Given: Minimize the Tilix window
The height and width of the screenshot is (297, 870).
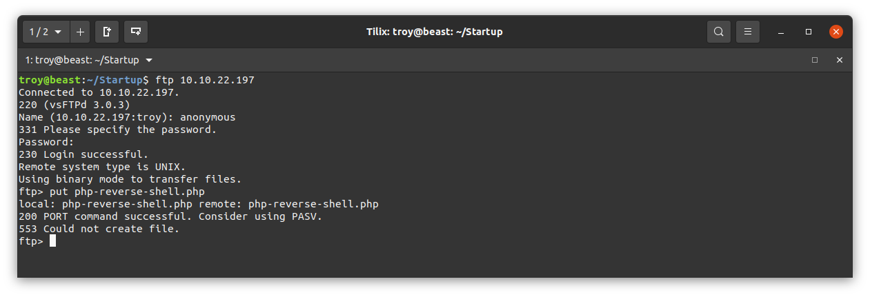Looking at the screenshot, I should click(781, 32).
